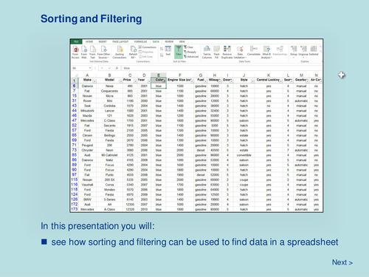Switch to the HOME tab

coord(89,41)
